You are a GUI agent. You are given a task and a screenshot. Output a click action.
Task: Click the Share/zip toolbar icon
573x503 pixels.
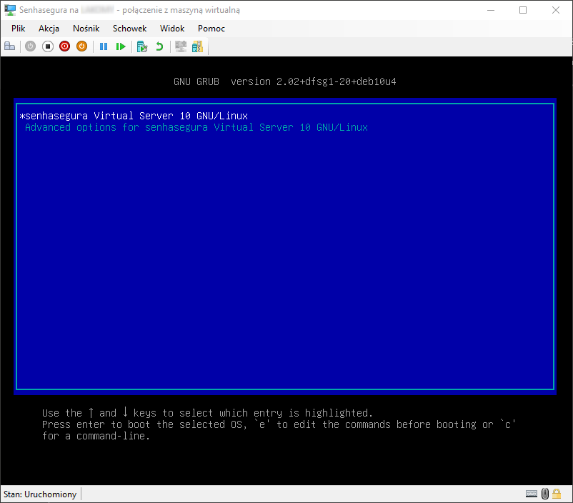pos(197,46)
